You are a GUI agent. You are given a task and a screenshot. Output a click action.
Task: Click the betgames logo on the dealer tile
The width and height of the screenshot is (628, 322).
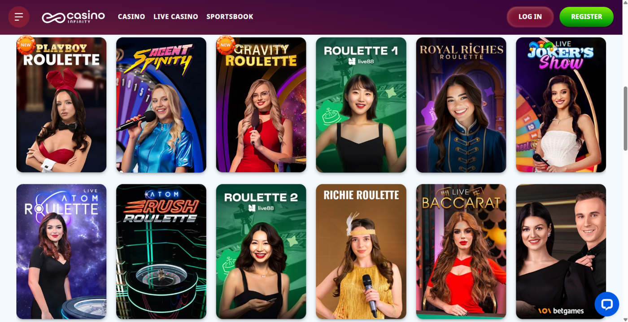(x=561, y=311)
